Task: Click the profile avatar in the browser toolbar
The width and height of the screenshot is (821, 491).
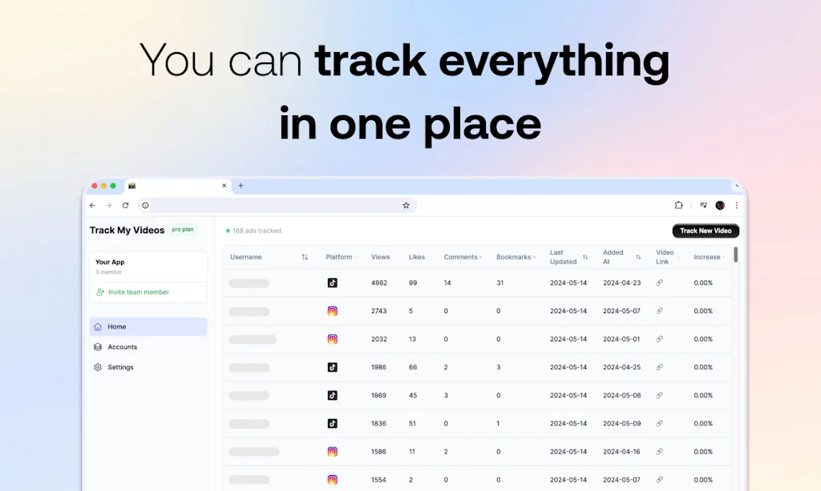Action: coord(719,205)
